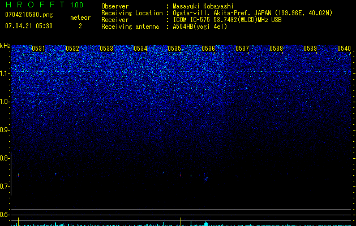Click the 0.7 kHz frequency label
Screen dimensions: 356x226
pyautogui.click(x=5, y=186)
